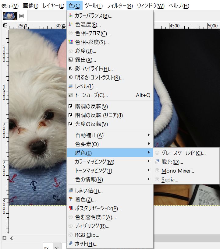Click the icon beside 階調の反転 (リニア)
This screenshot has width=220, height=249.
pyautogui.click(x=70, y=115)
